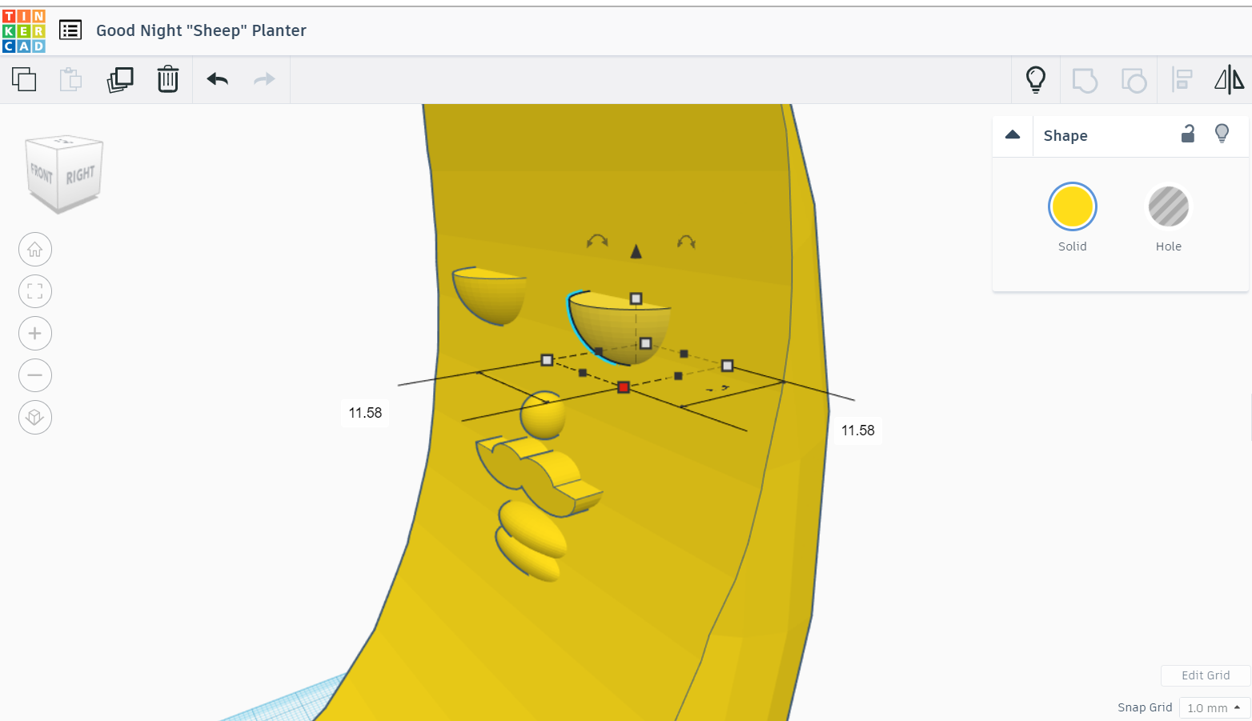Activate the Mirror tool
The height and width of the screenshot is (721, 1252).
(x=1230, y=79)
